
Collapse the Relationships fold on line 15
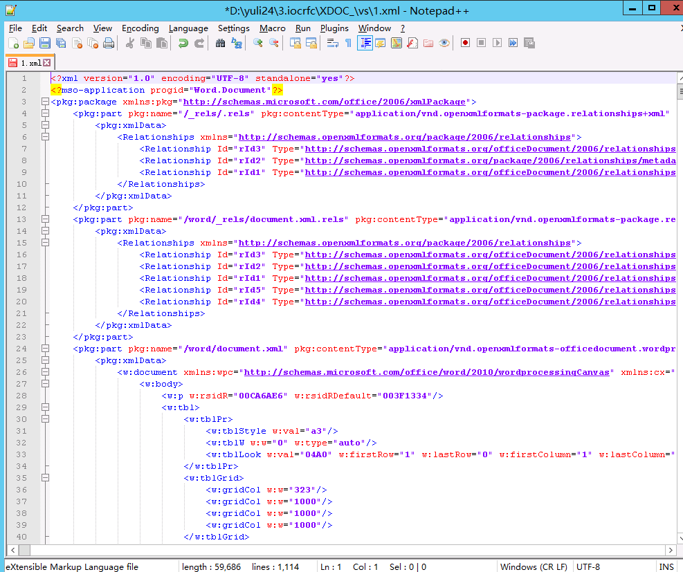pos(44,243)
